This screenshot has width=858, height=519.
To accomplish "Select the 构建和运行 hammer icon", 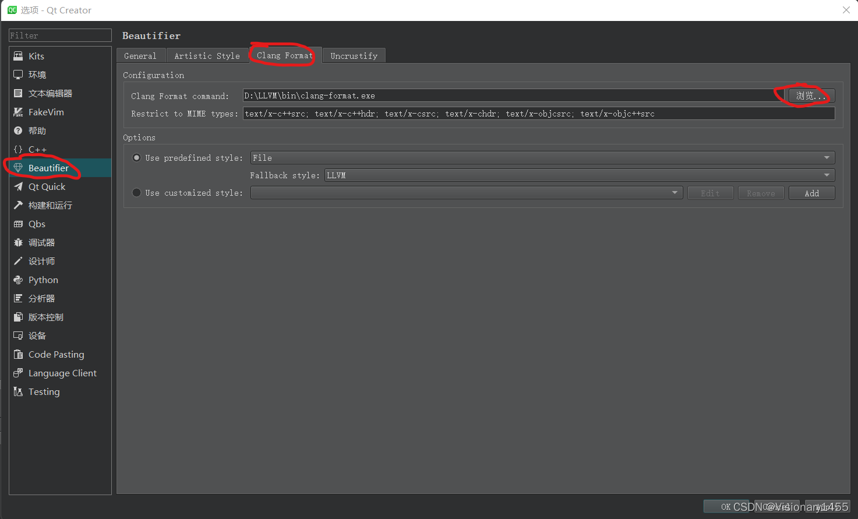I will point(18,205).
